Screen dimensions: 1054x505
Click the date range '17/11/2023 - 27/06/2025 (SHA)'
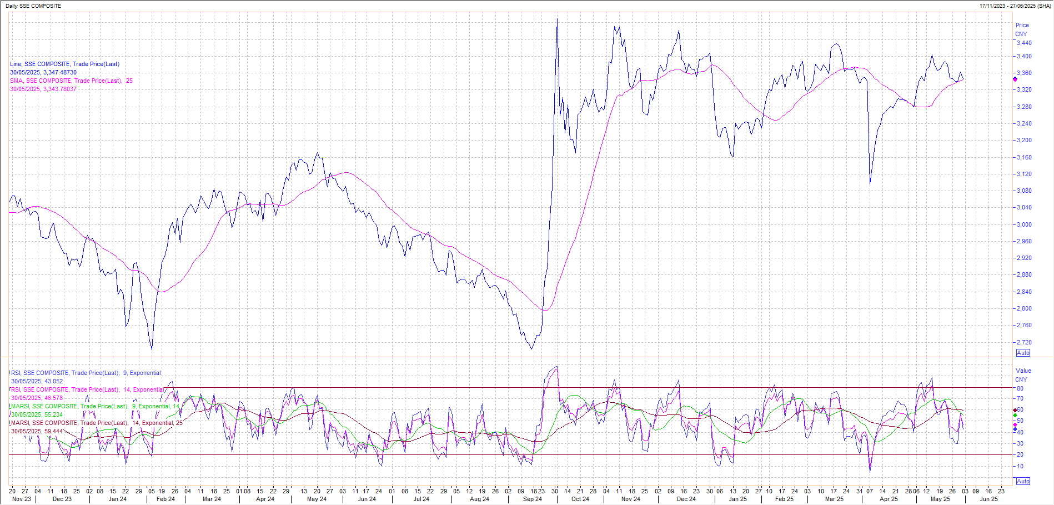point(1015,6)
